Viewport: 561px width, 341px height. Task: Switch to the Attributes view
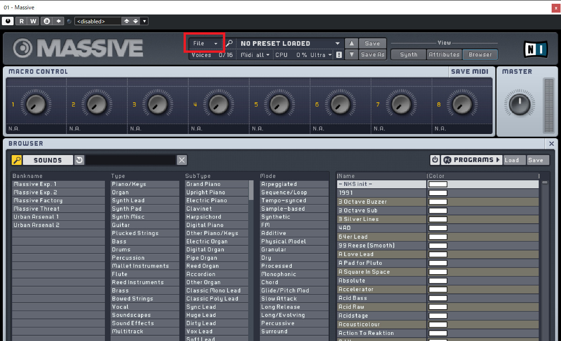(x=444, y=54)
